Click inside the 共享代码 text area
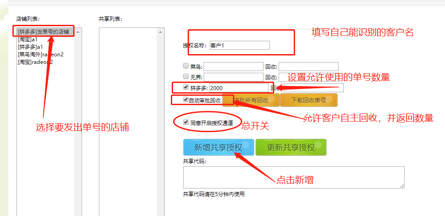The image size is (445, 216). click(293, 177)
